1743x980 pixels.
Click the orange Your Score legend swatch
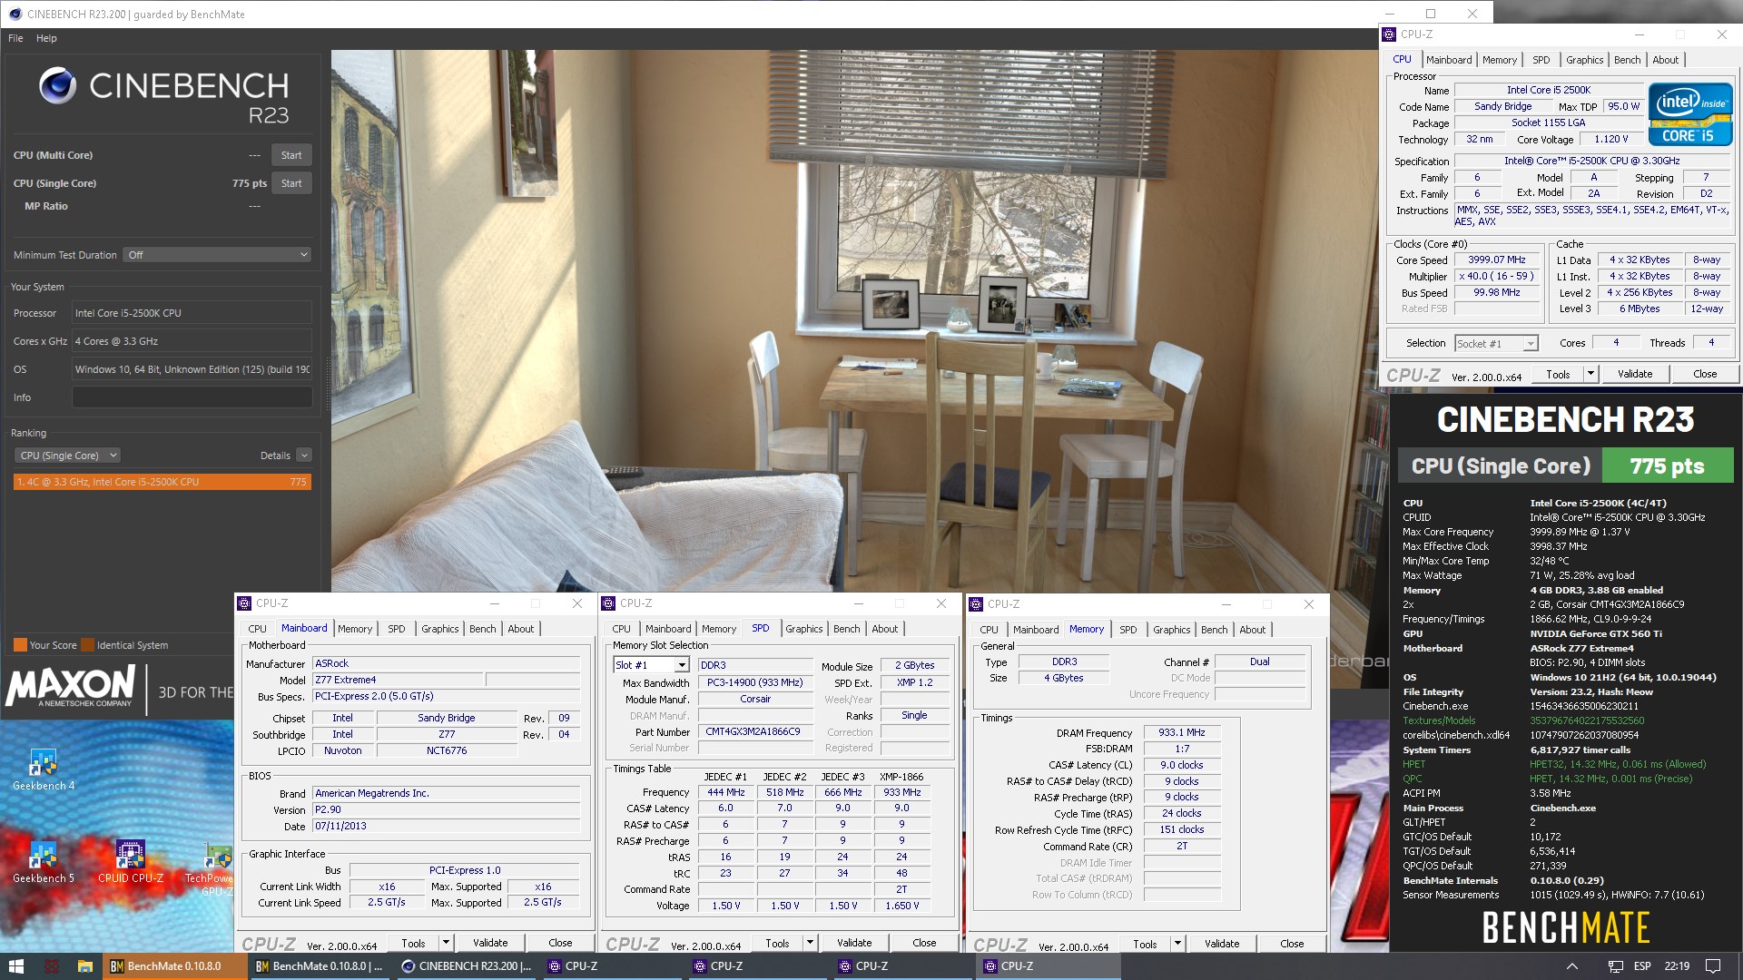[20, 645]
